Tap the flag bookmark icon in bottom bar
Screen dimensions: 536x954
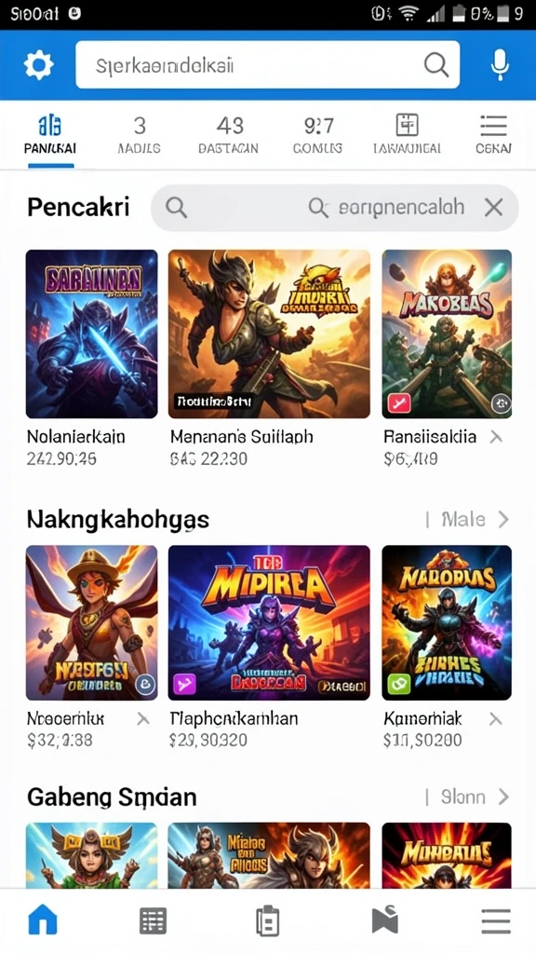tap(384, 920)
